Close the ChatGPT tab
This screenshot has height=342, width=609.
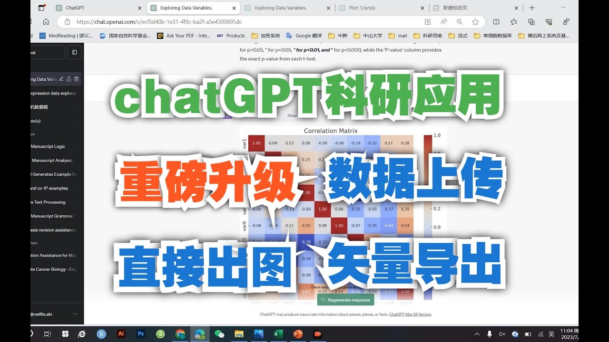coord(139,8)
